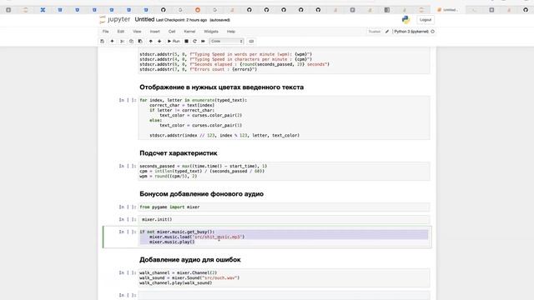
Task: Open the Insert menu
Action: pos(154,32)
